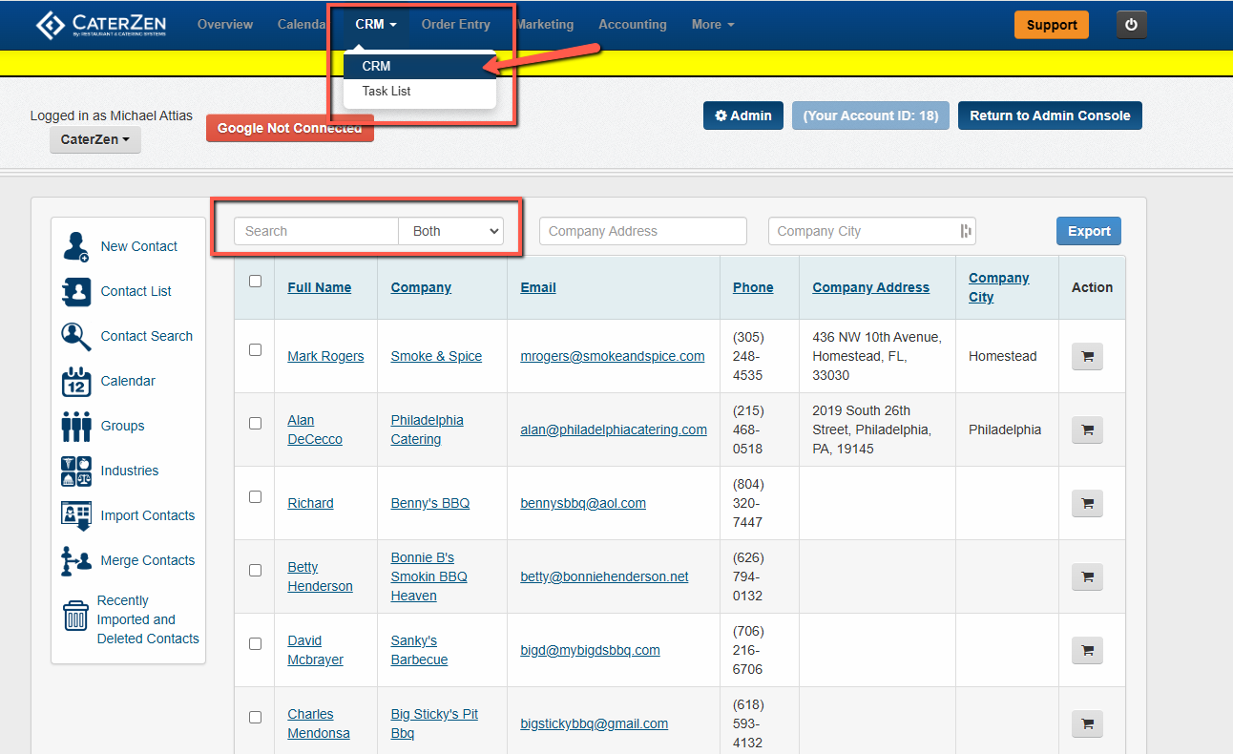Sort by Company Address column header

871,287
